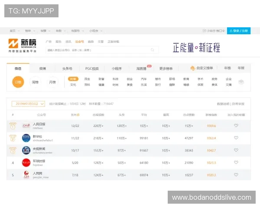
Task: Click the 自定义榜单 chart icon
Action: [192, 68]
